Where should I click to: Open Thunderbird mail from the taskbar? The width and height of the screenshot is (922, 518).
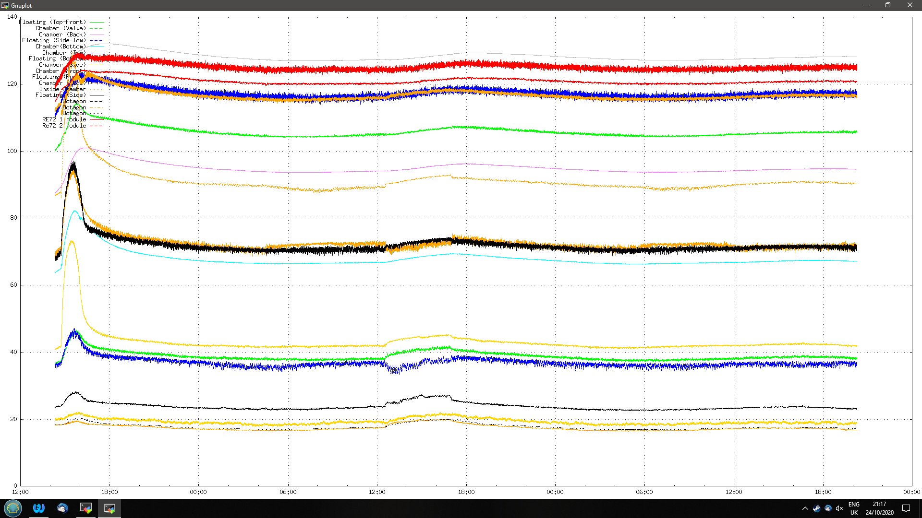point(62,508)
